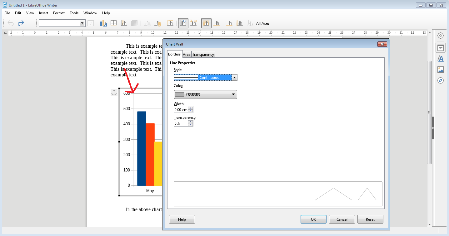Screen dimensions: 449x236
Task: Click into the Width 0.00 cm field
Action: (181, 110)
